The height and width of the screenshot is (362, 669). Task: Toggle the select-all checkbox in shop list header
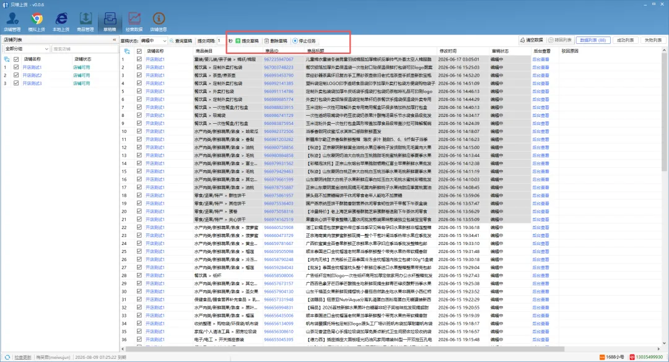click(16, 59)
